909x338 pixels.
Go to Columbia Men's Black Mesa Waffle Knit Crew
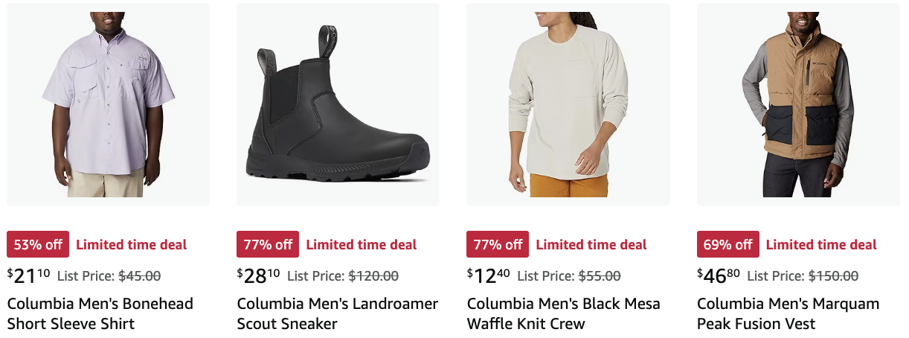(564, 313)
